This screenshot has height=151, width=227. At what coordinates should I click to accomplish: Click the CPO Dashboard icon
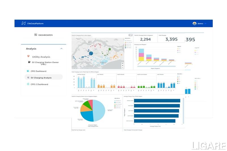click(28, 71)
